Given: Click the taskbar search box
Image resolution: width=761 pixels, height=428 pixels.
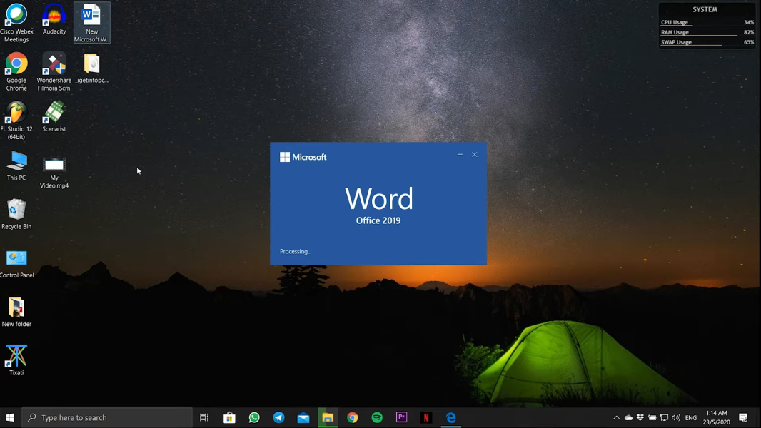Looking at the screenshot, I should [107, 417].
